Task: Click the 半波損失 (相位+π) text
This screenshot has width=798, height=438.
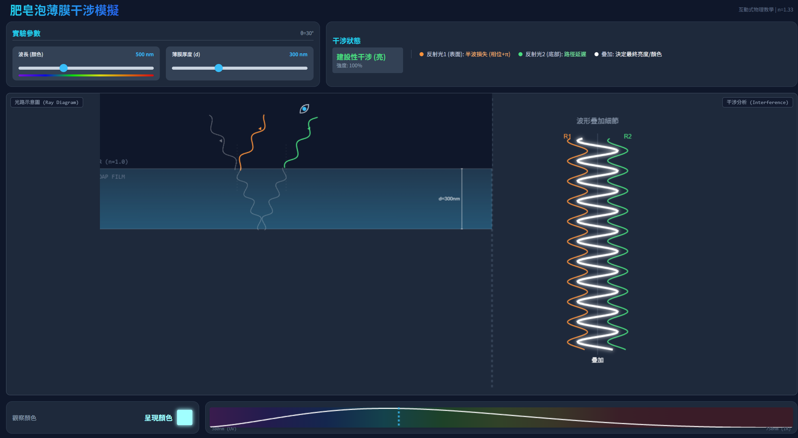Action: [487, 54]
